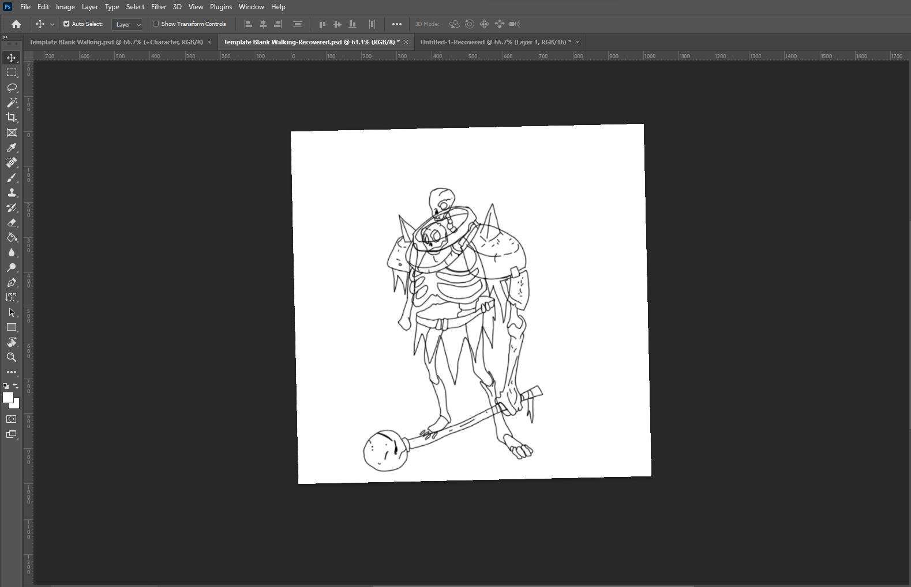Select the Eraser tool
This screenshot has height=587, width=911.
[x=12, y=222]
